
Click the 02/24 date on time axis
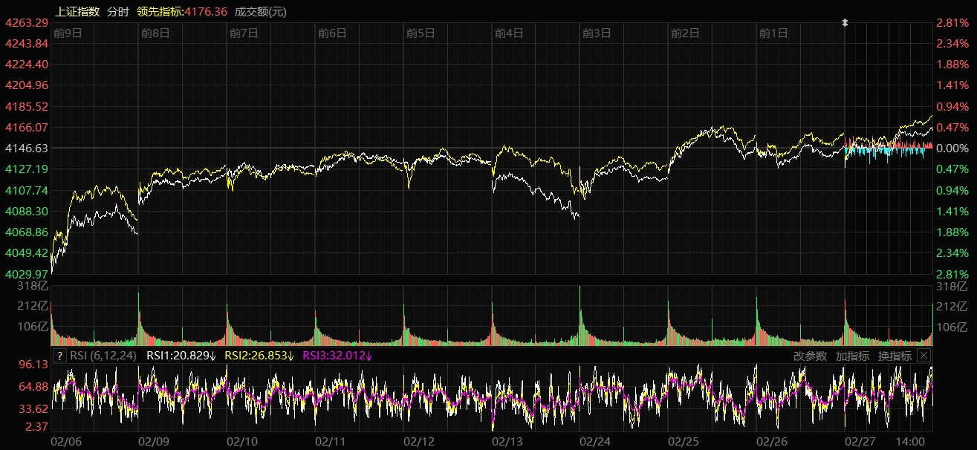[x=595, y=441]
